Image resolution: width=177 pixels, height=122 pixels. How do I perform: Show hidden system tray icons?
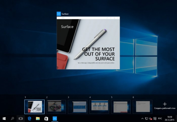point(142,119)
